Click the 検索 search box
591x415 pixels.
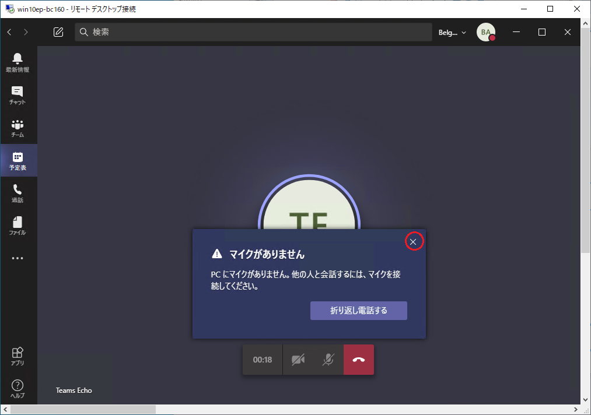(x=253, y=32)
